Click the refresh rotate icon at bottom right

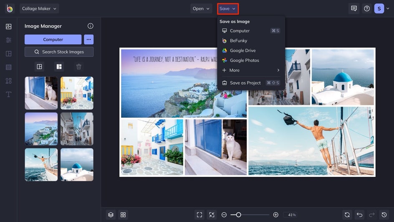click(x=347, y=215)
